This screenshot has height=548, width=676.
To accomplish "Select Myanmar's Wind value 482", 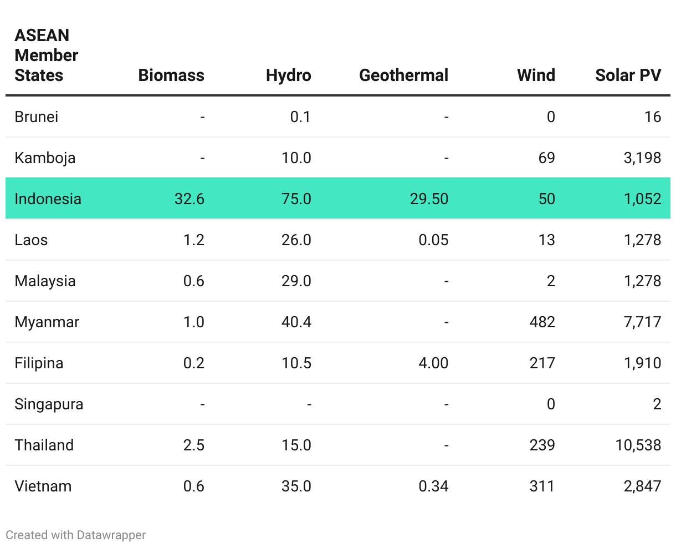I will pyautogui.click(x=542, y=322).
